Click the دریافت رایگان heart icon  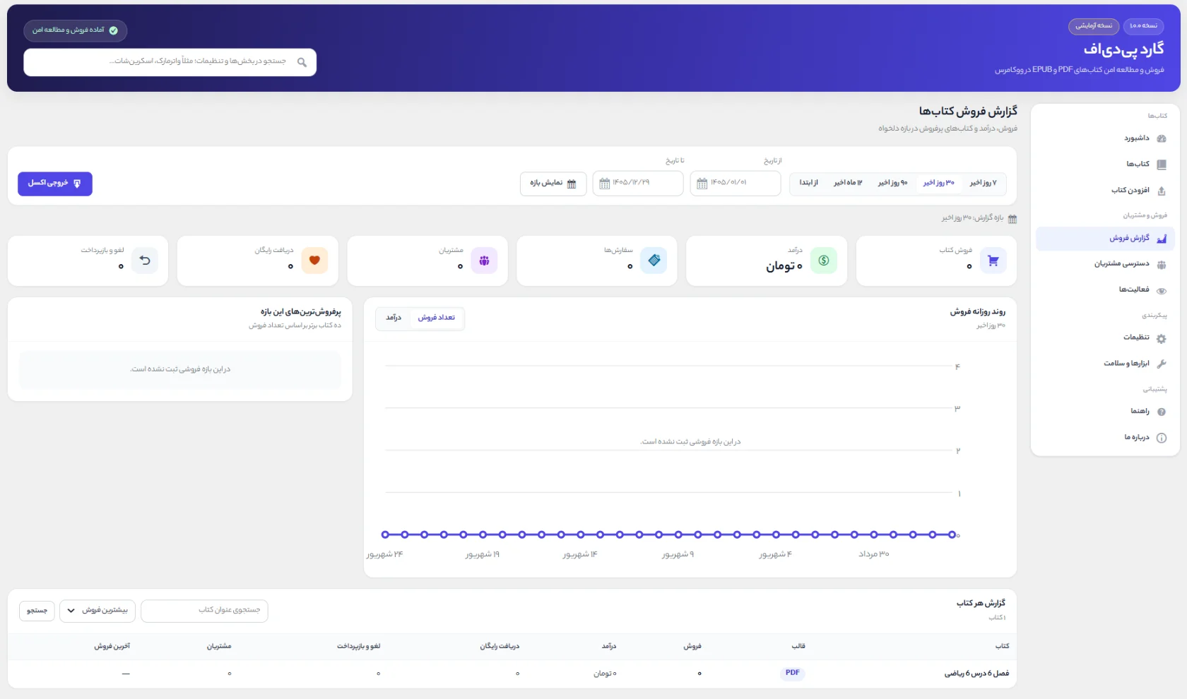click(x=314, y=261)
